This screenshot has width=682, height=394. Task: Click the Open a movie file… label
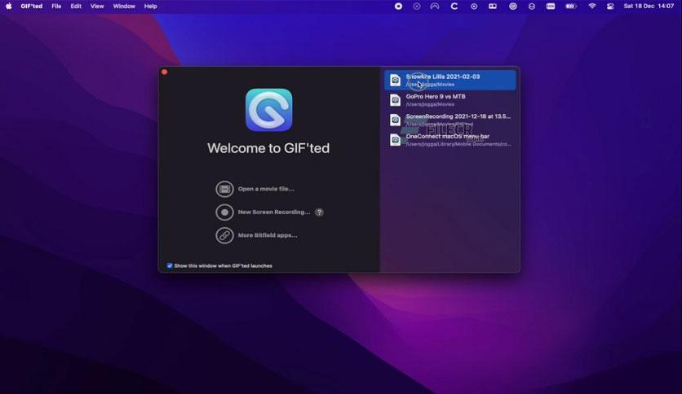click(x=266, y=189)
